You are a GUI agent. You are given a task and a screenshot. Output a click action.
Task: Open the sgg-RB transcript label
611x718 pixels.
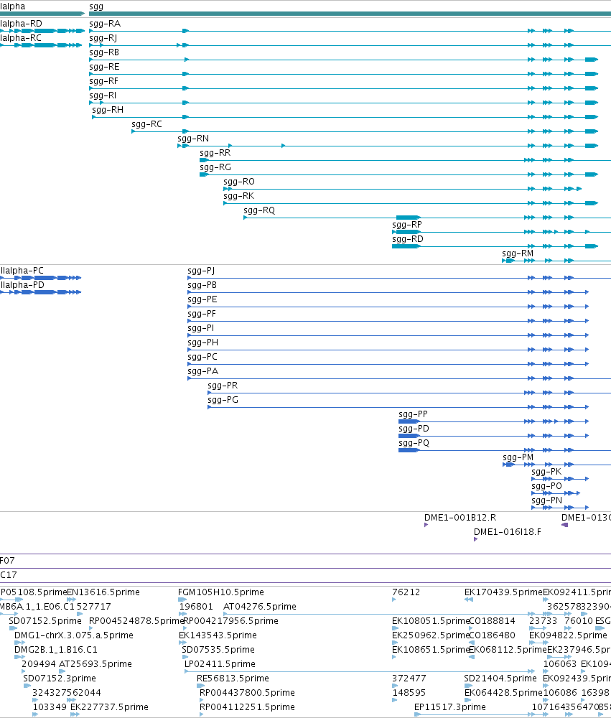104,52
